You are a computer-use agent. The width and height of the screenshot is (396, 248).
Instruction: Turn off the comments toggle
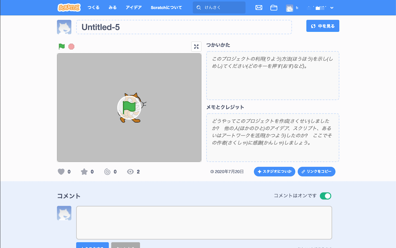click(325, 196)
